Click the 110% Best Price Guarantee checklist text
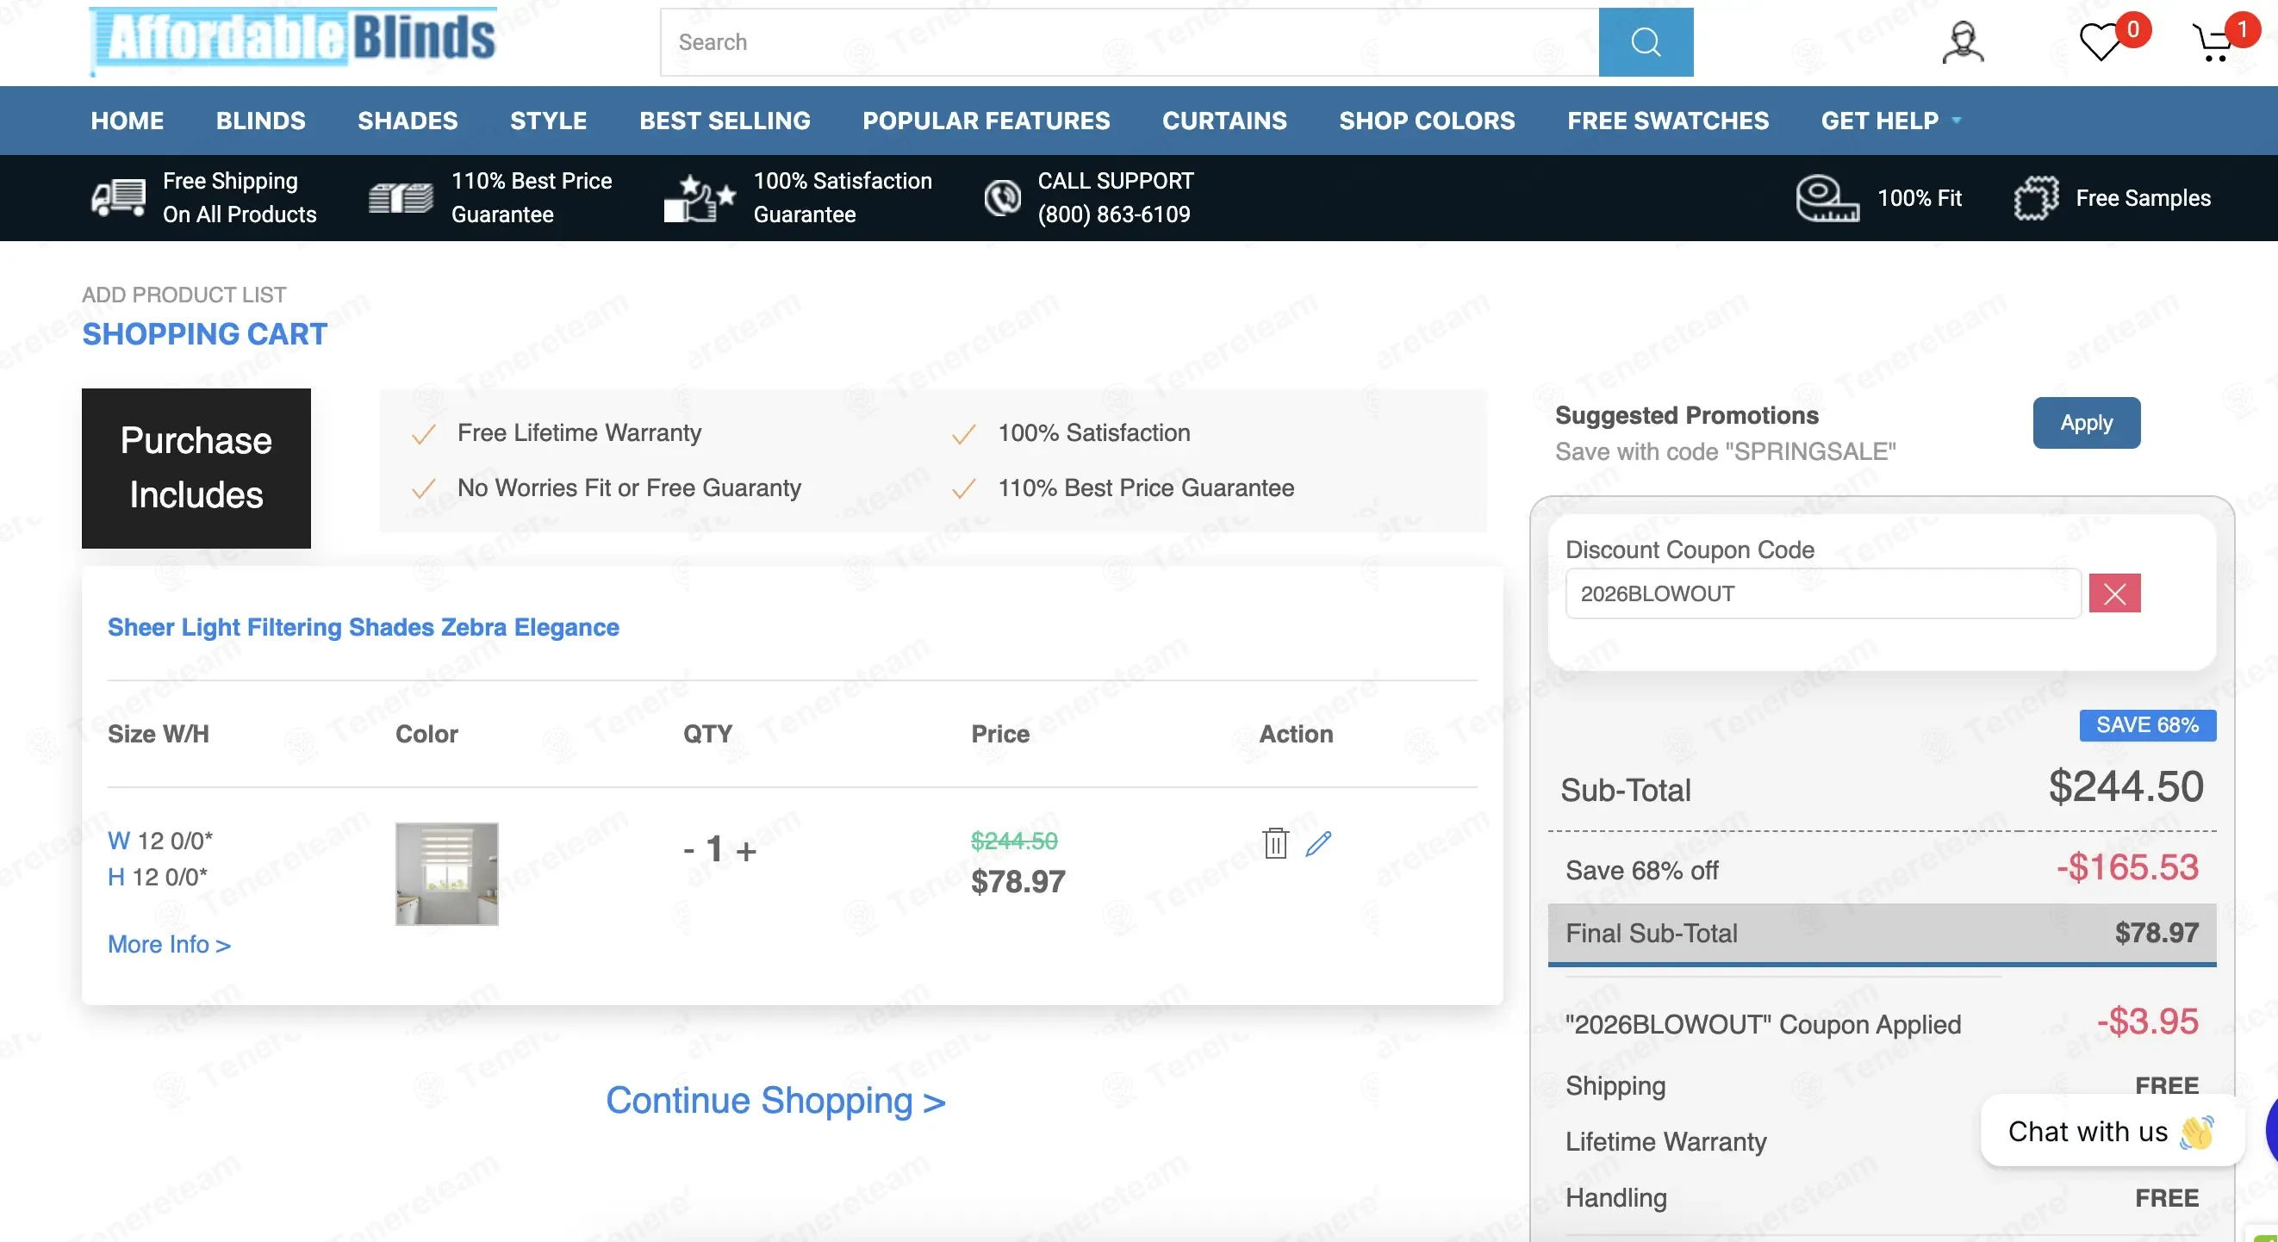Screen dimensions: 2278x1242 [x=1146, y=488]
